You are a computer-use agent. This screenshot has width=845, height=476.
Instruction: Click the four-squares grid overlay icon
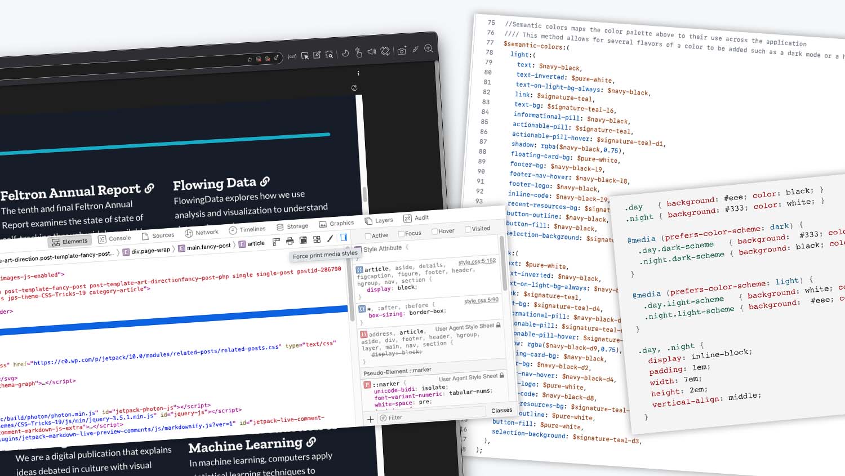pos(317,239)
